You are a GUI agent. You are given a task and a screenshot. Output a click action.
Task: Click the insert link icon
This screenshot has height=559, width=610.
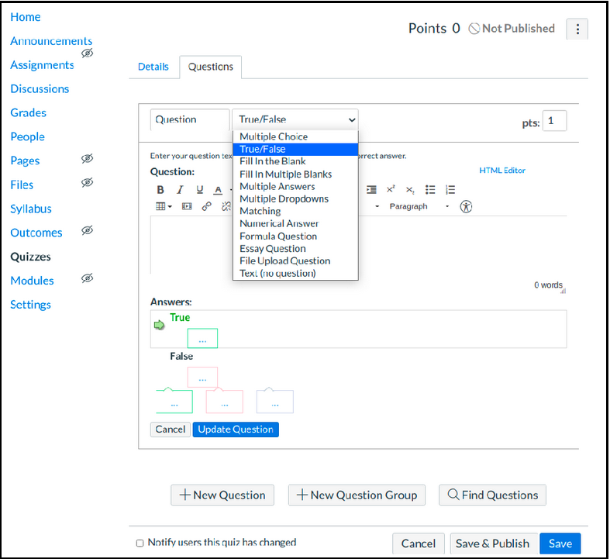[206, 207]
